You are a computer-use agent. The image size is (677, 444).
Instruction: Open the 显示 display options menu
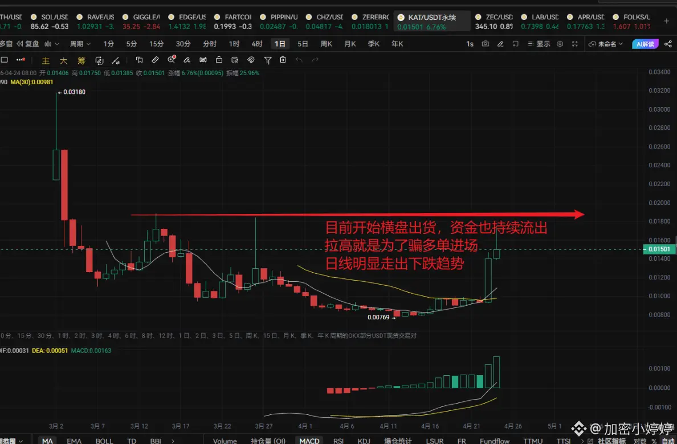click(539, 44)
